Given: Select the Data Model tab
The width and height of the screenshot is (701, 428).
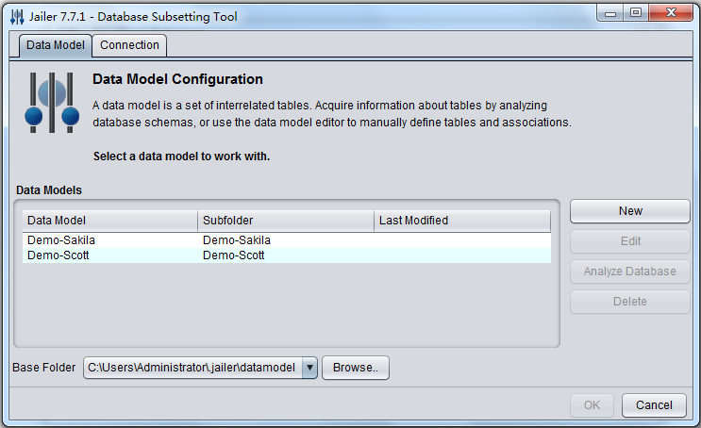Looking at the screenshot, I should pyautogui.click(x=56, y=45).
